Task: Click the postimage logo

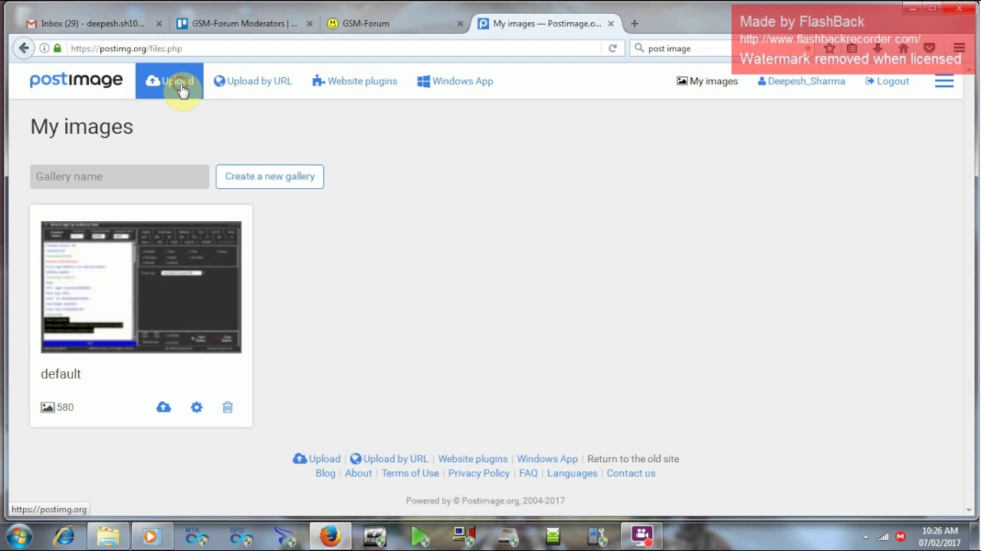Action: 76,80
